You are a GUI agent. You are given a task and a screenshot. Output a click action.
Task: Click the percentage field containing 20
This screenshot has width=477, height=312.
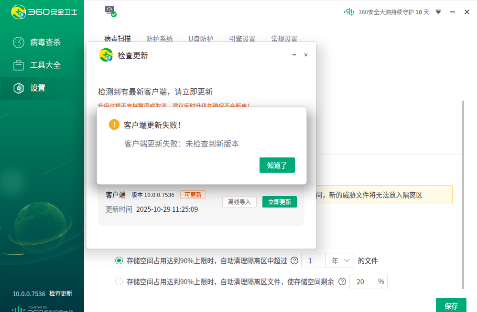click(369, 281)
